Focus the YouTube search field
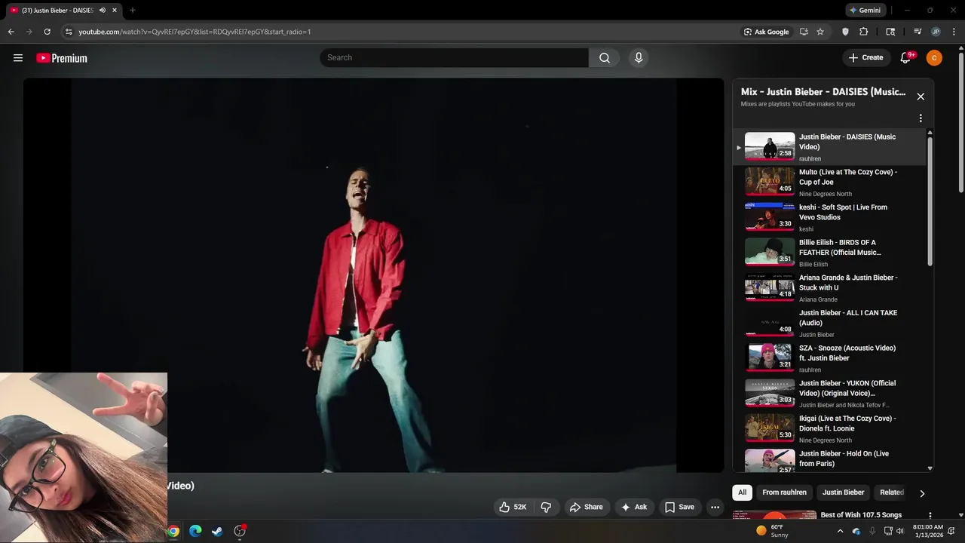 454,58
